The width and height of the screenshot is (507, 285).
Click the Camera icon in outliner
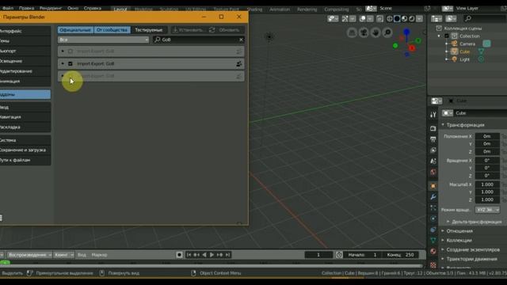454,44
